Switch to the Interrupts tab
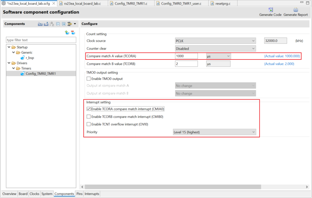Image resolution: width=312 pixels, height=198 pixels. 92,194
